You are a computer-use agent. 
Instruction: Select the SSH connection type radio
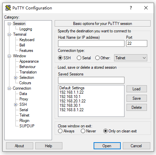point(60,58)
